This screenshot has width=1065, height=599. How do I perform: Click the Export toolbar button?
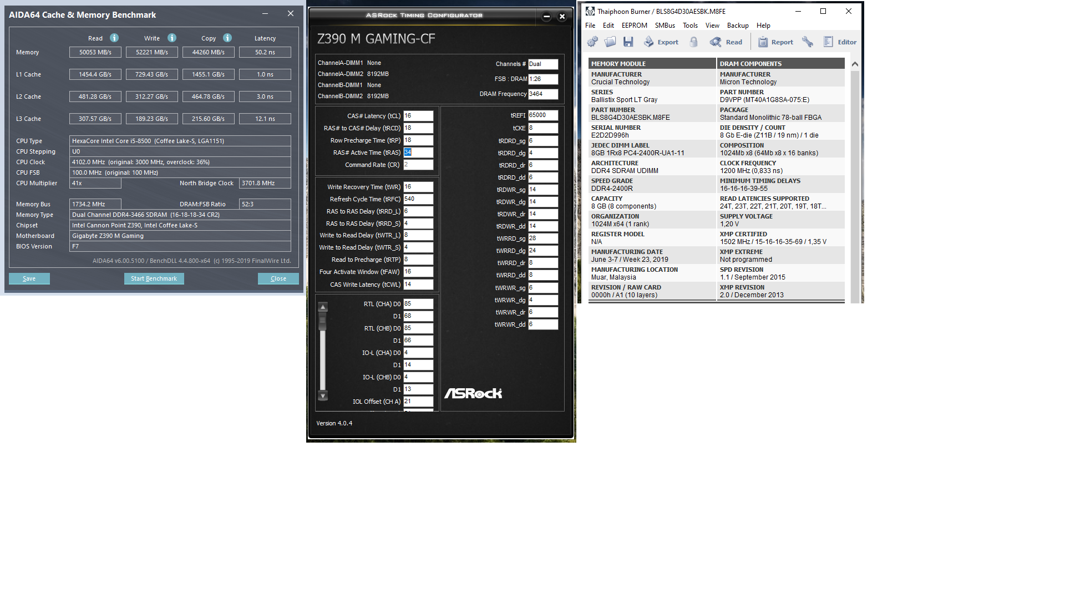tap(661, 42)
